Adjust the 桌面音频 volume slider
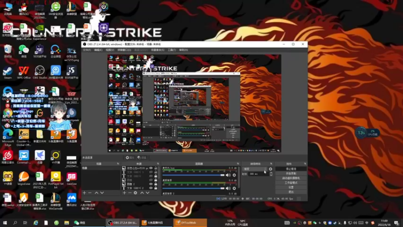The height and width of the screenshot is (227, 403). pyautogui.click(x=193, y=188)
